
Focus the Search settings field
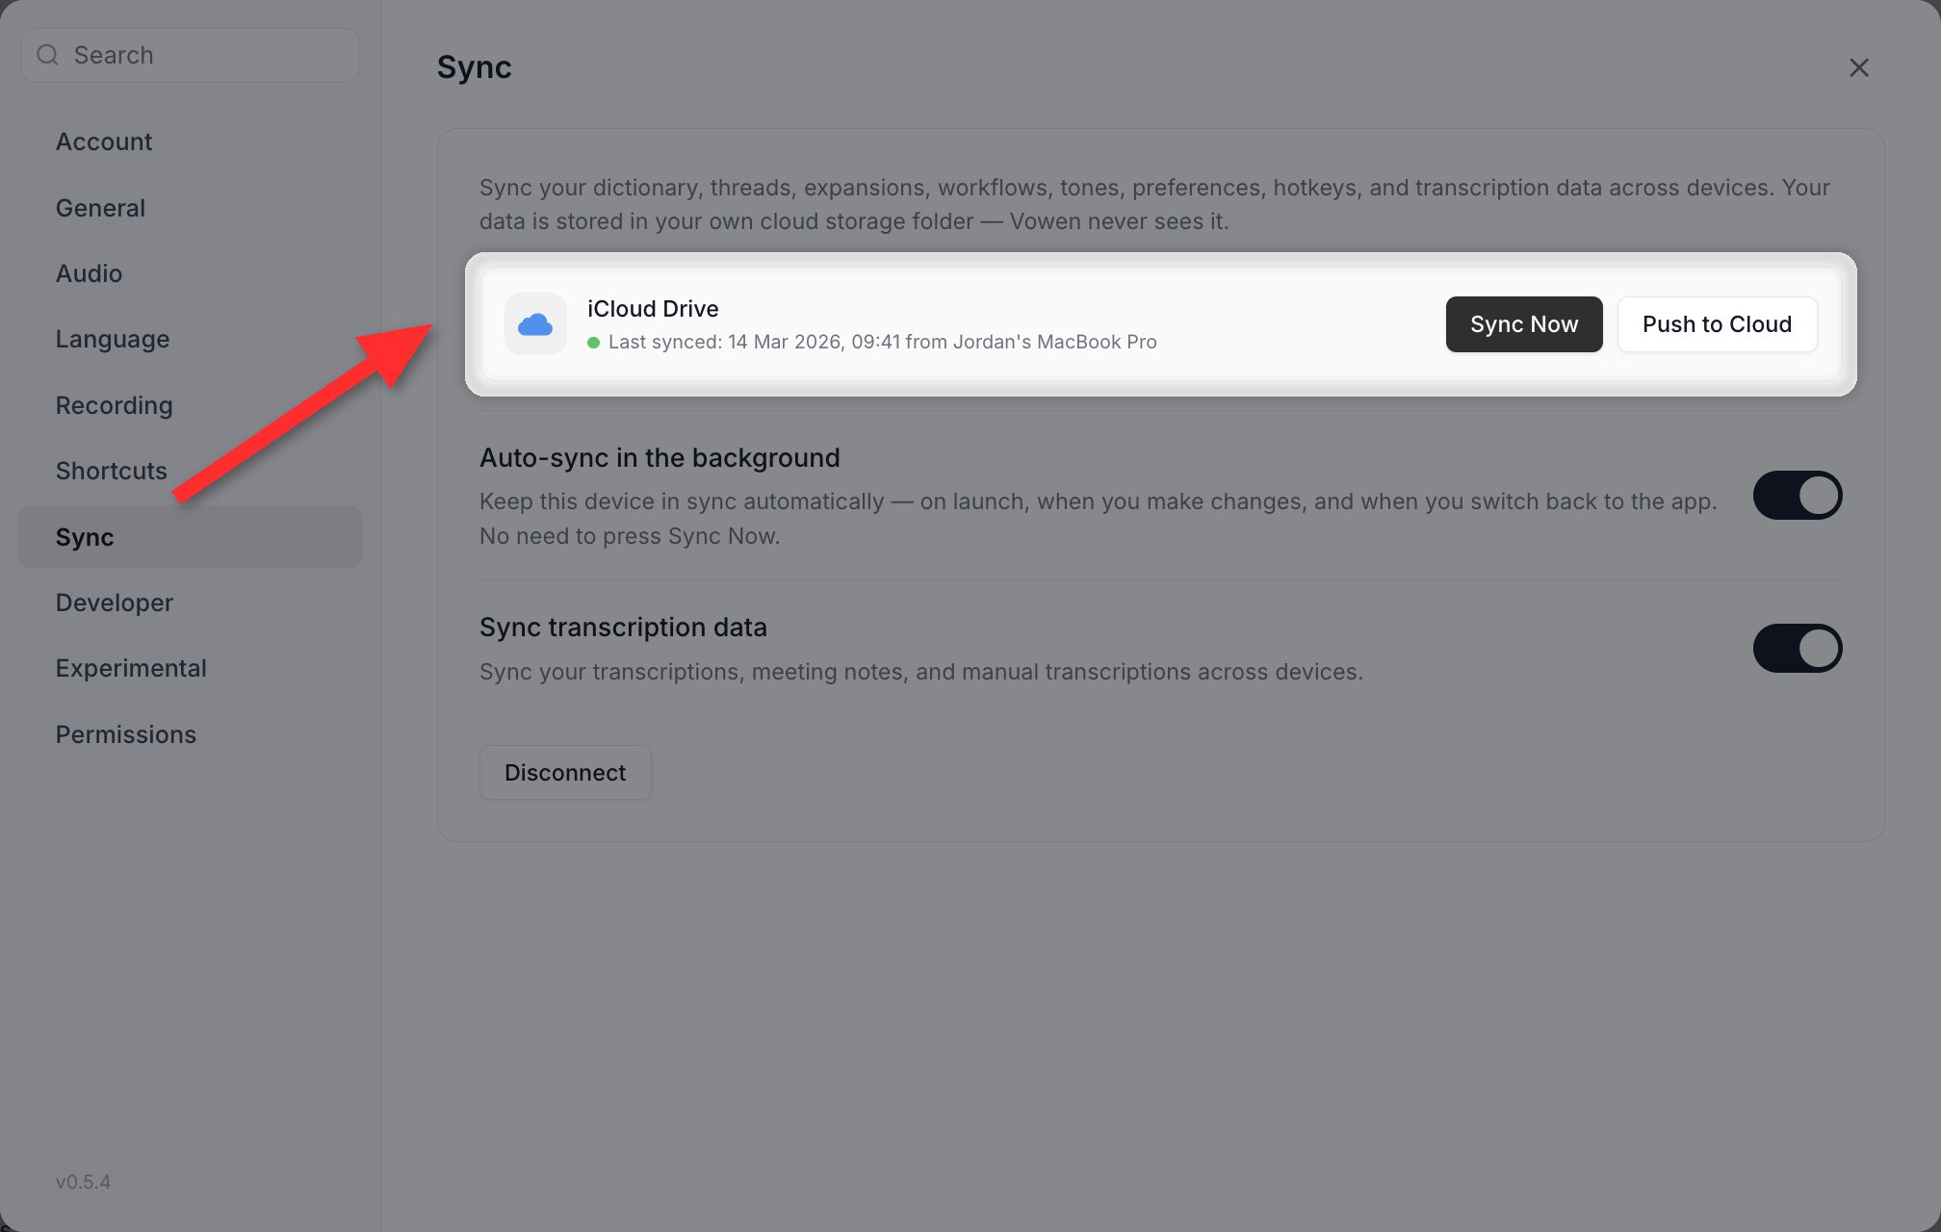tap(190, 55)
